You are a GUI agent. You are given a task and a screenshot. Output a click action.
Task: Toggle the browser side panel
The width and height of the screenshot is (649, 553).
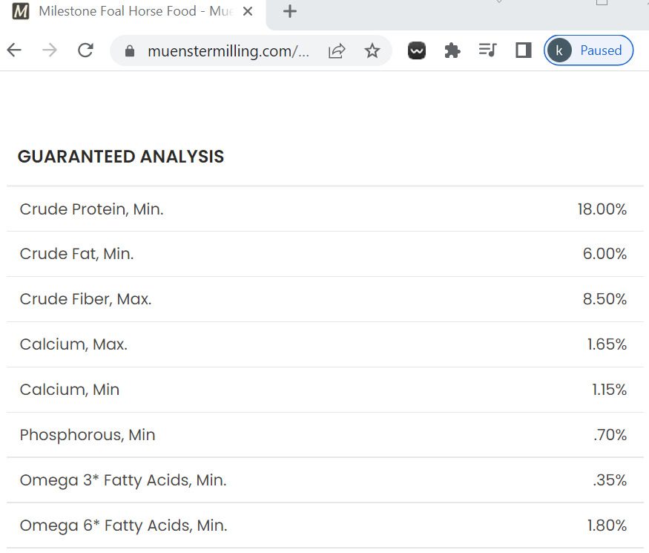click(524, 50)
